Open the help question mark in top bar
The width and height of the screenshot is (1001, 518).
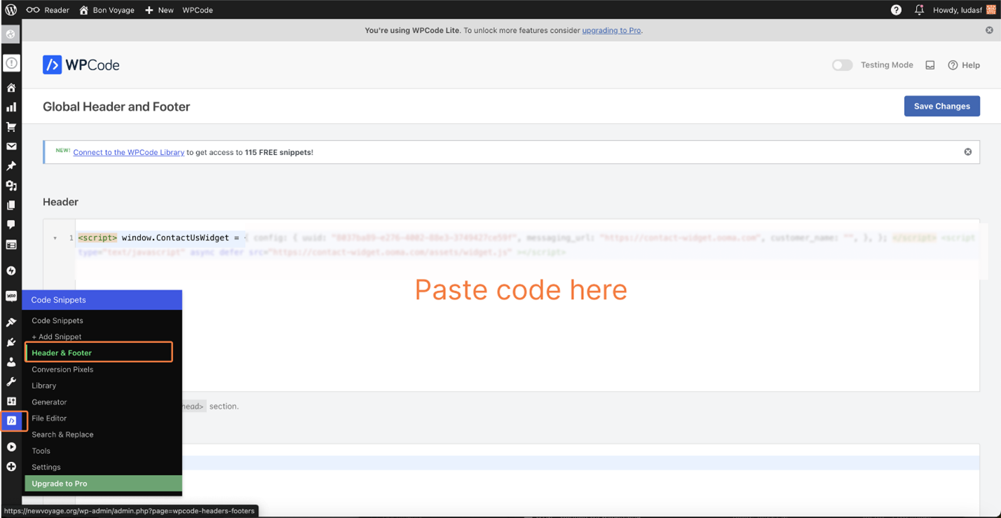coord(896,10)
